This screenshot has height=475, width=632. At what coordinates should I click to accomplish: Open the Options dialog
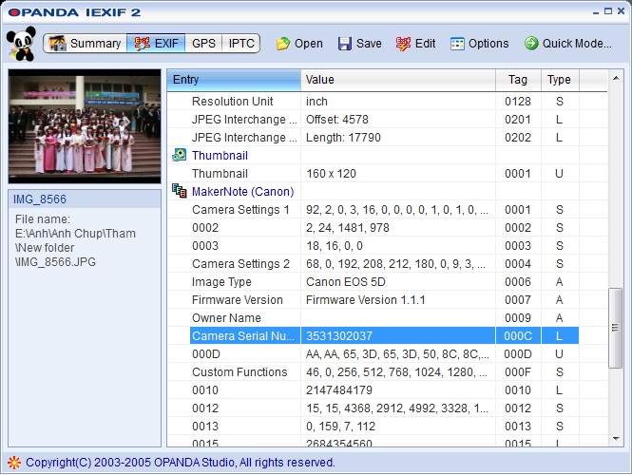479,44
